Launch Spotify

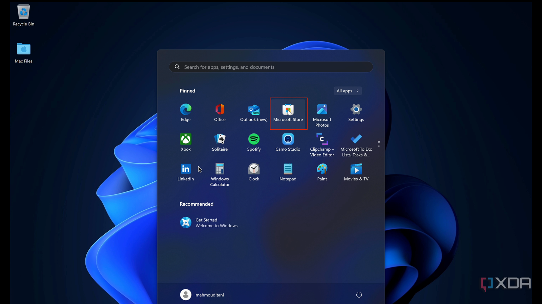click(254, 143)
